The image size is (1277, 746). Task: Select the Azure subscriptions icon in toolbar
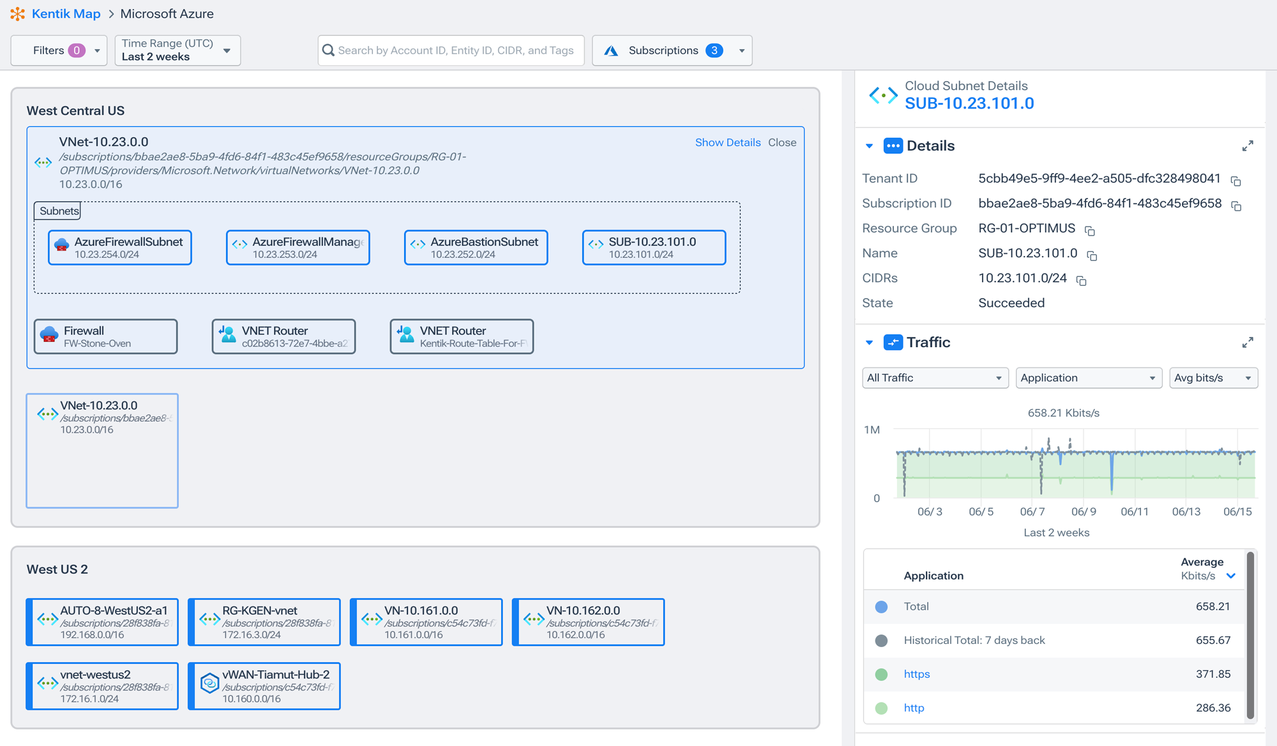612,50
